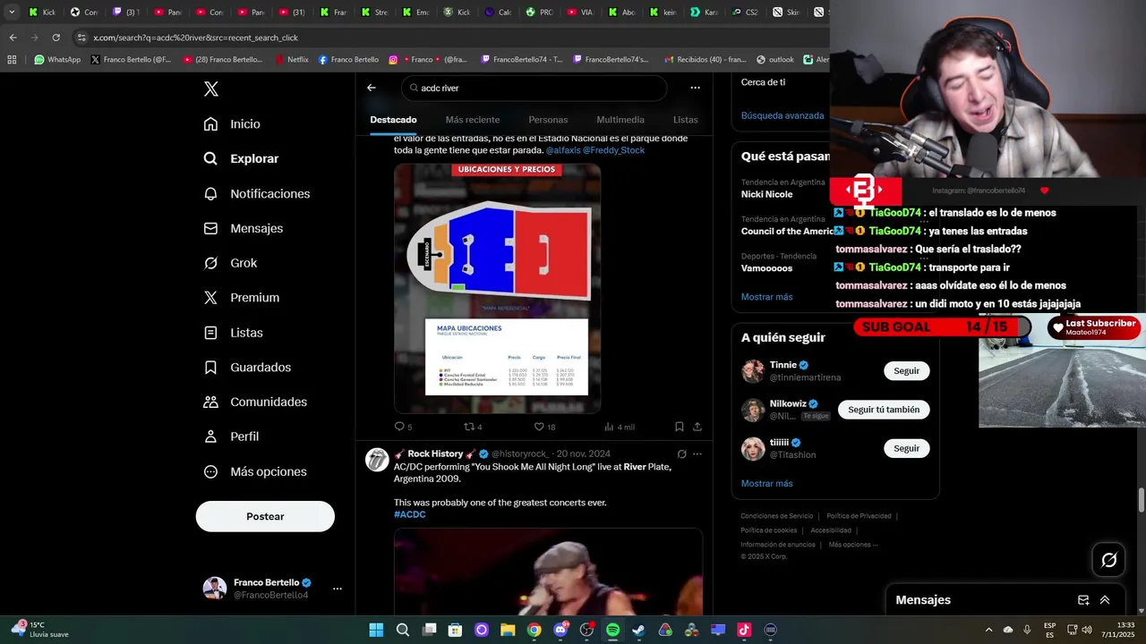Open Búsqueda avanzada link
The height and width of the screenshot is (644, 1146).
point(783,115)
